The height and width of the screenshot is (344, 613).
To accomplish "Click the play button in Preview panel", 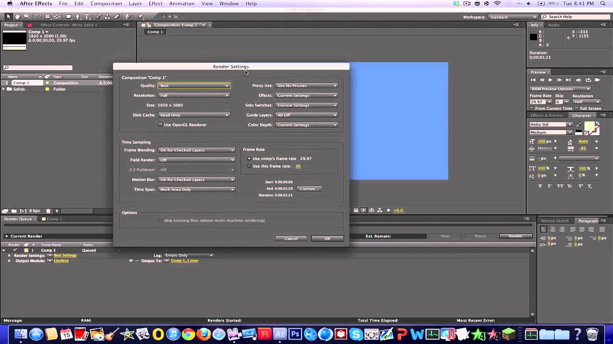I will [x=550, y=80].
